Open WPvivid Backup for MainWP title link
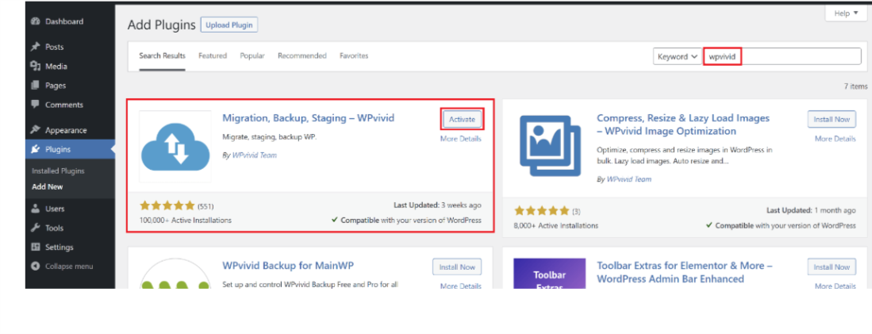Image resolution: width=872 pixels, height=334 pixels. click(x=288, y=266)
